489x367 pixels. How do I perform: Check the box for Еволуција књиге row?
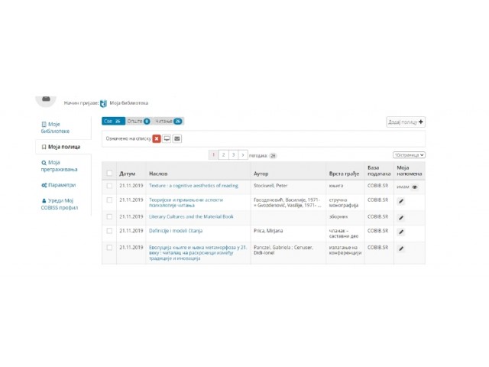pos(109,248)
